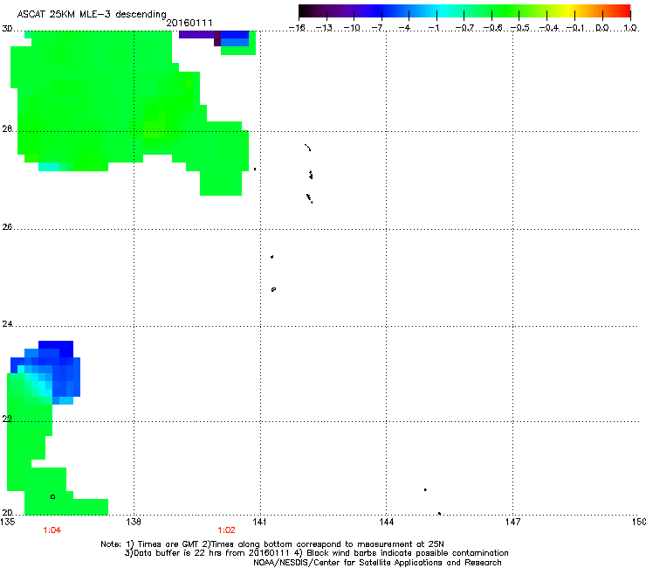Click the "-7" color scale label
The height and width of the screenshot is (568, 646).
tap(377, 28)
